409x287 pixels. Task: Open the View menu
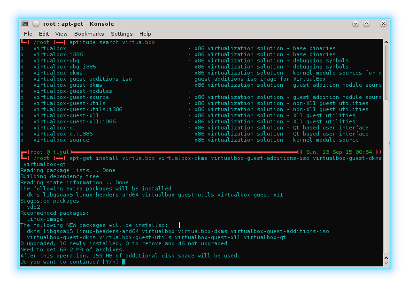pyautogui.click(x=62, y=34)
